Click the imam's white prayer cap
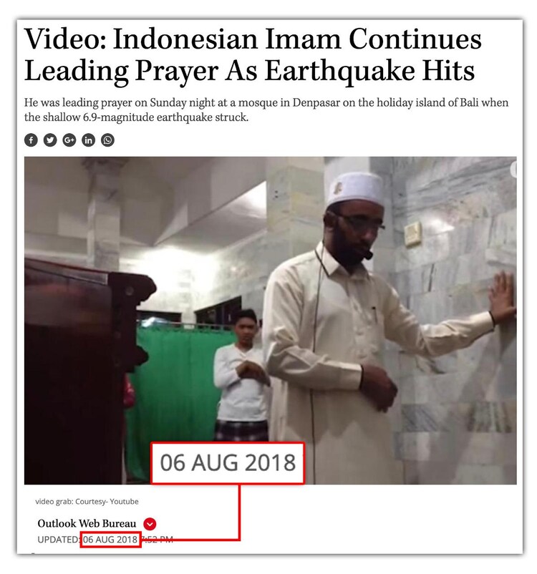The width and height of the screenshot is (537, 574). click(x=355, y=189)
